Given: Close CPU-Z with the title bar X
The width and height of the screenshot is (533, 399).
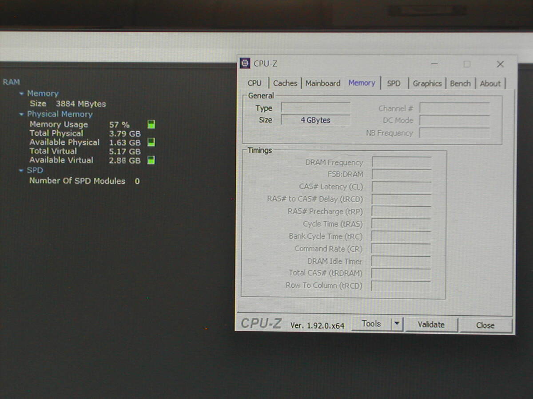Looking at the screenshot, I should tap(500, 64).
